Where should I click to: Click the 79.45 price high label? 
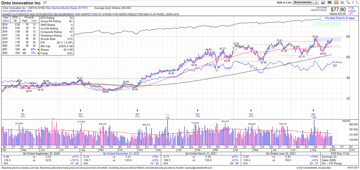314,37
